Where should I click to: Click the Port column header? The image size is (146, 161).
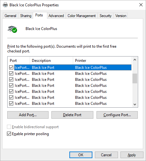(19, 61)
